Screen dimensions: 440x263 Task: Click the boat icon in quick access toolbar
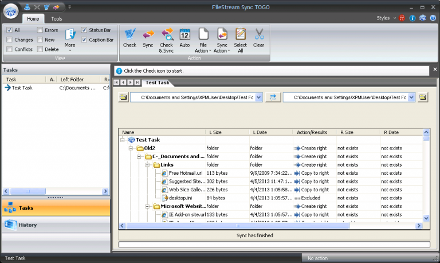point(27,7)
